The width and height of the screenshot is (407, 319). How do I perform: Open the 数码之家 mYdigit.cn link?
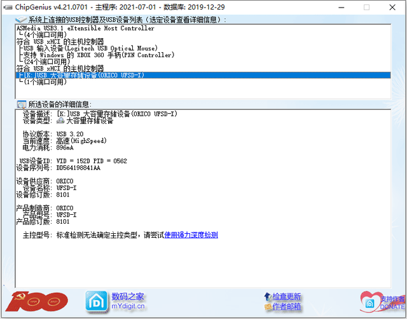(x=128, y=301)
